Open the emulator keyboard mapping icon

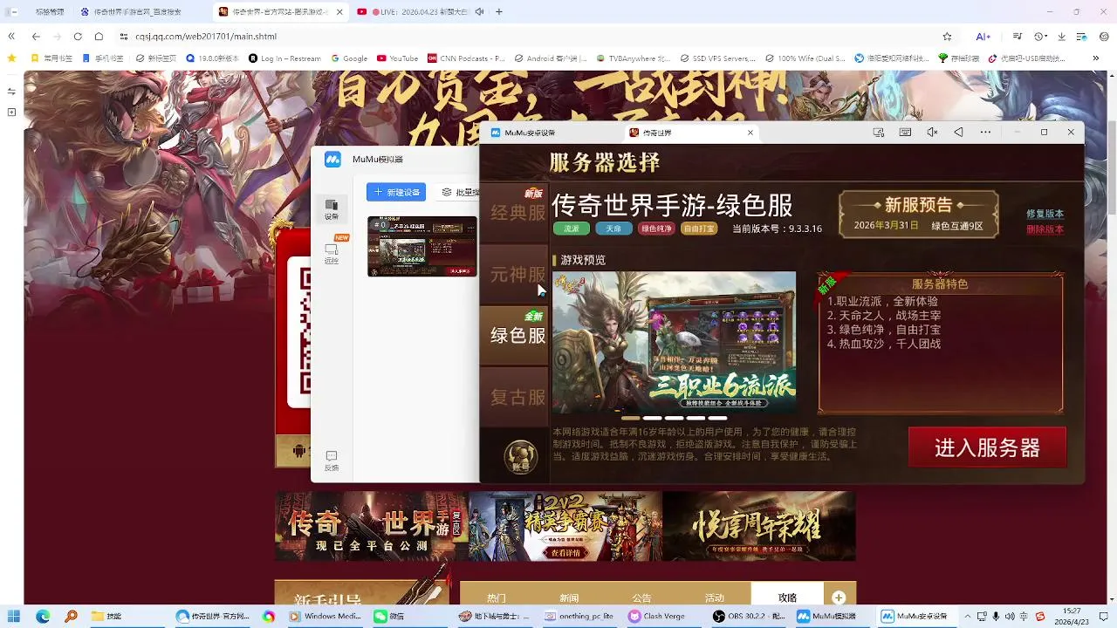(x=905, y=133)
